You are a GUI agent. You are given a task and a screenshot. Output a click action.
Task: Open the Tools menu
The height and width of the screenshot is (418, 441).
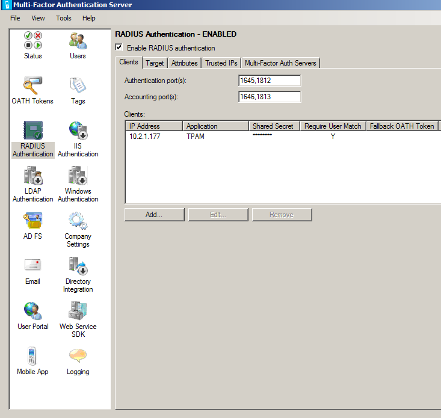pos(64,18)
